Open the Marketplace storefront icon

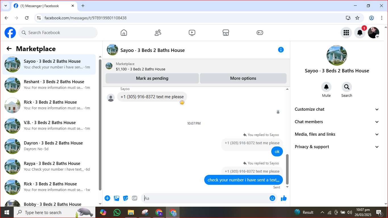(x=226, y=33)
